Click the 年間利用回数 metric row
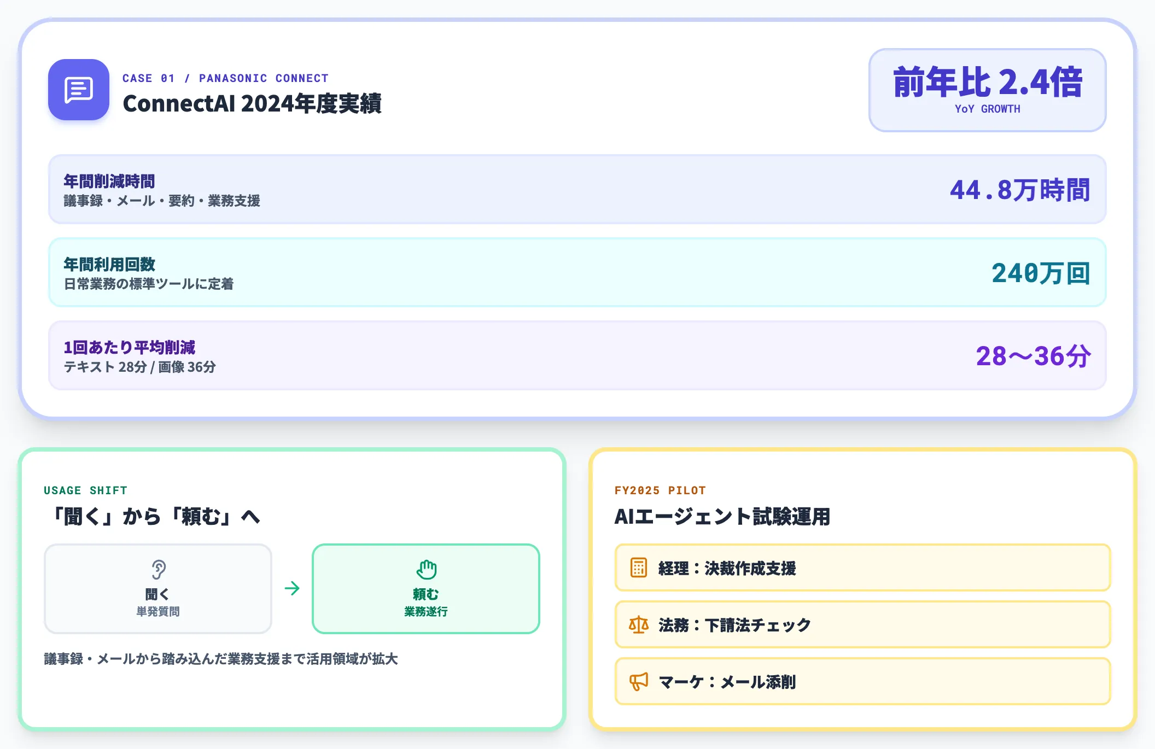This screenshot has width=1155, height=749. pos(577,272)
